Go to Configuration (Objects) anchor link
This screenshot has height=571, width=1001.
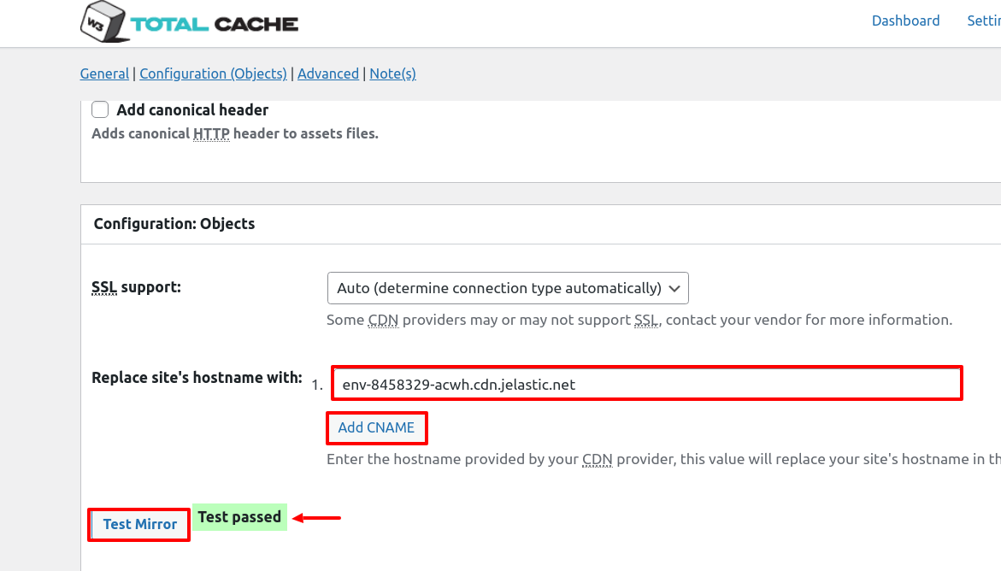213,74
